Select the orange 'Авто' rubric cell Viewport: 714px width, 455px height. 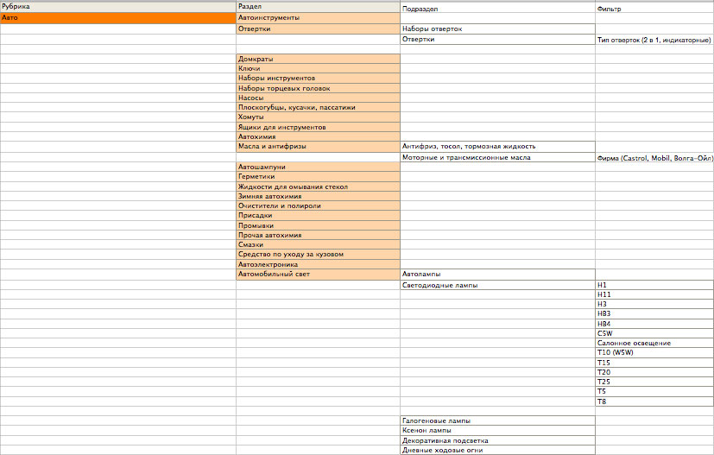pos(117,17)
